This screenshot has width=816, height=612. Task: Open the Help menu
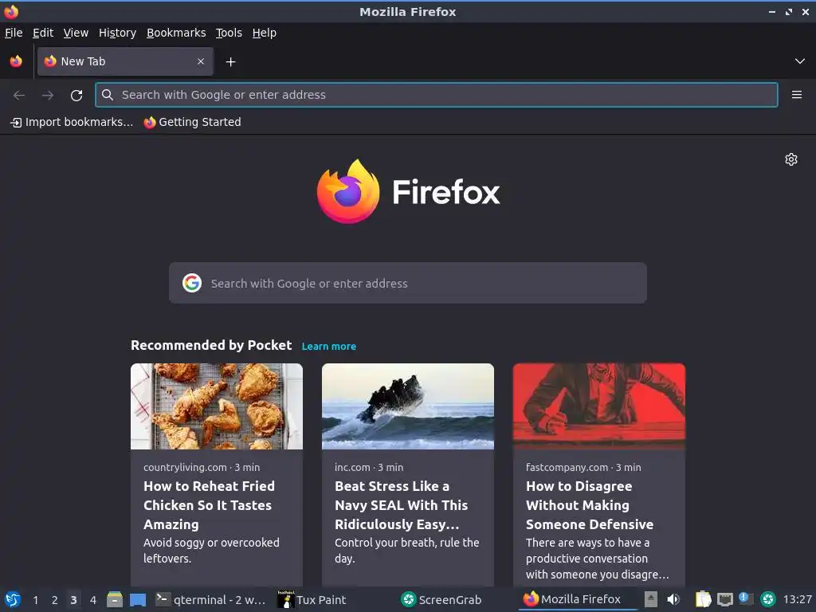coord(264,33)
